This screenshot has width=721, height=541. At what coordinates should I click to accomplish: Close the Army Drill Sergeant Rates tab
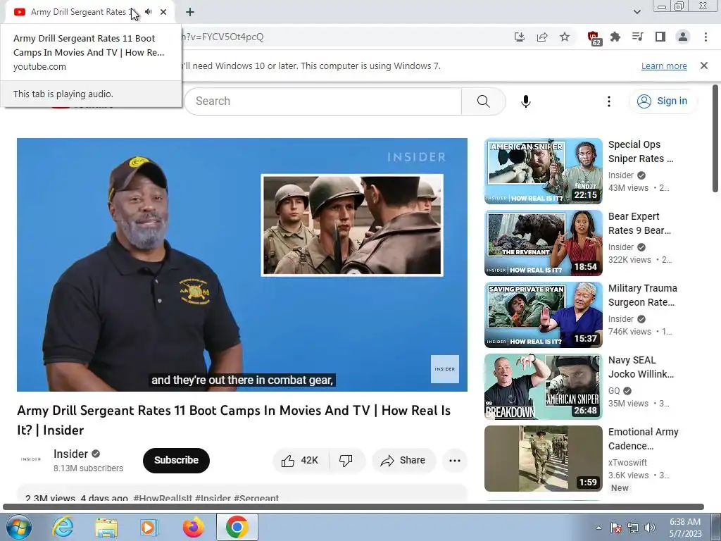click(x=163, y=12)
